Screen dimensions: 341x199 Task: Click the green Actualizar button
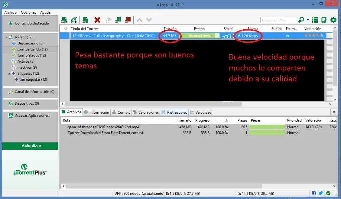30,146
